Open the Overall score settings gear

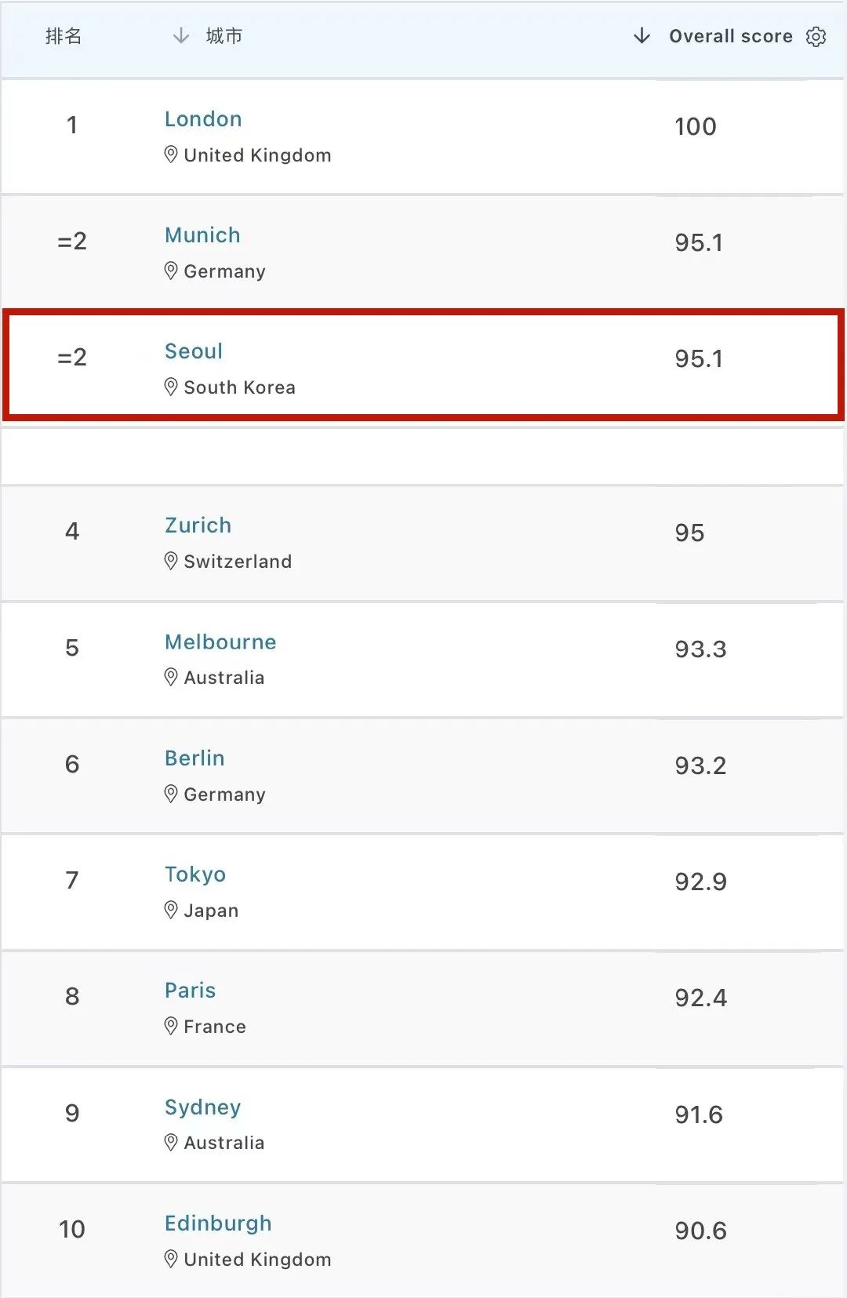[816, 37]
